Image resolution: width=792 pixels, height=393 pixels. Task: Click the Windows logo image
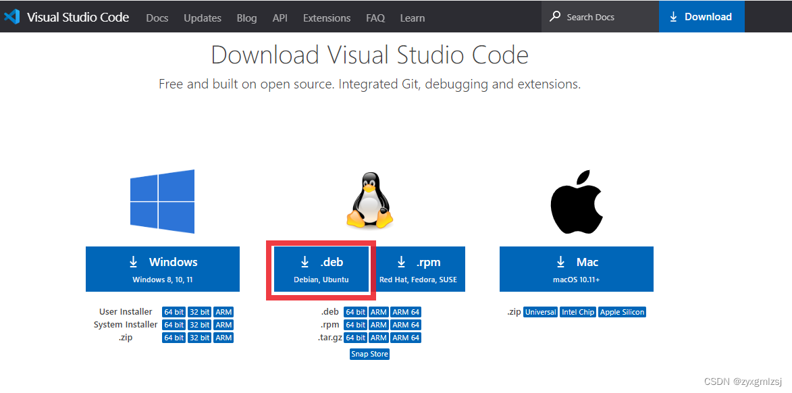[162, 201]
